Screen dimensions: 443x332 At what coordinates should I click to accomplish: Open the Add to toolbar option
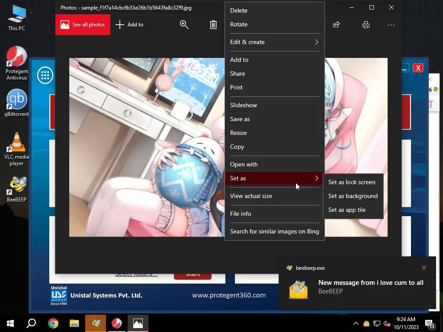pos(129,25)
